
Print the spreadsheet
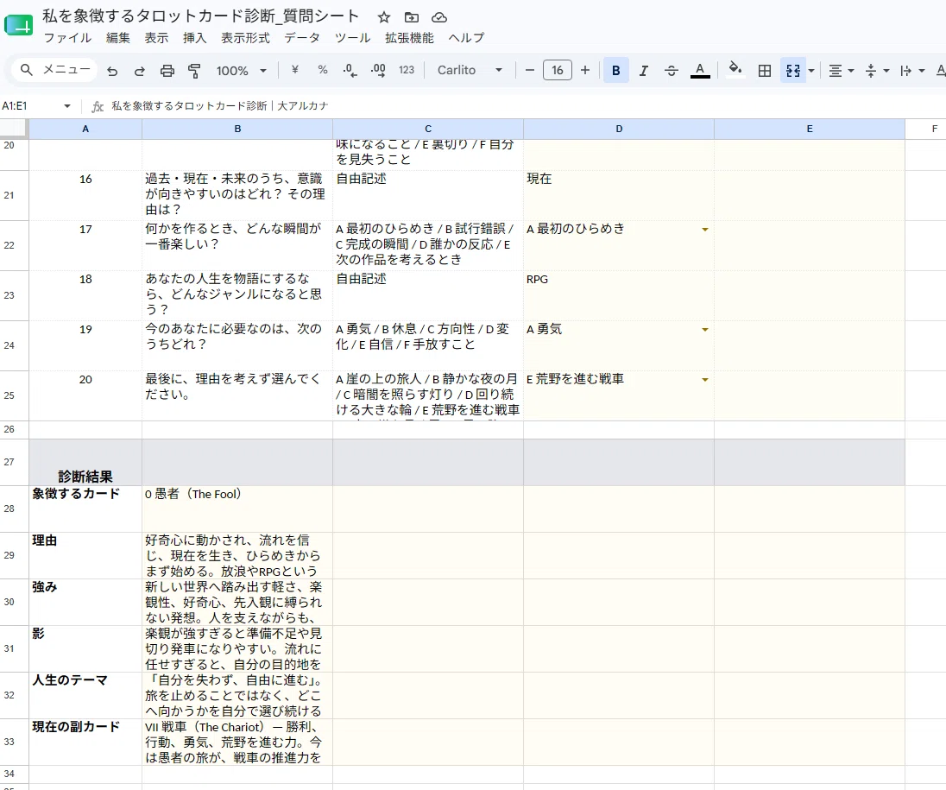[167, 71]
